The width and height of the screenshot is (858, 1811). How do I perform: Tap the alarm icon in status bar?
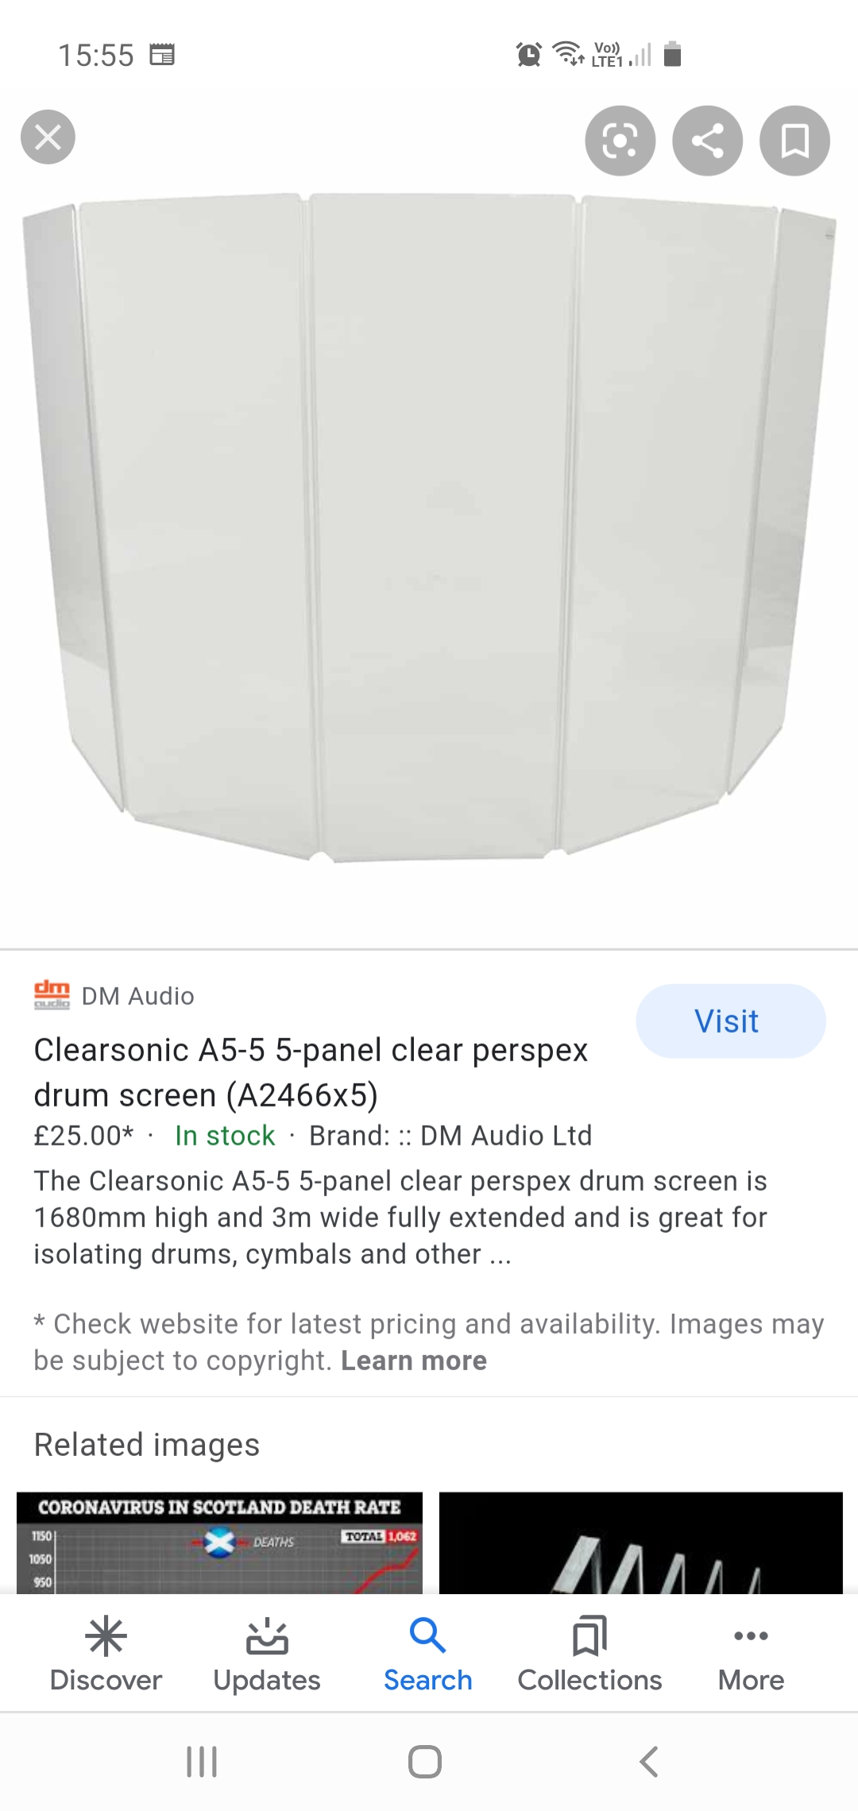(x=528, y=55)
